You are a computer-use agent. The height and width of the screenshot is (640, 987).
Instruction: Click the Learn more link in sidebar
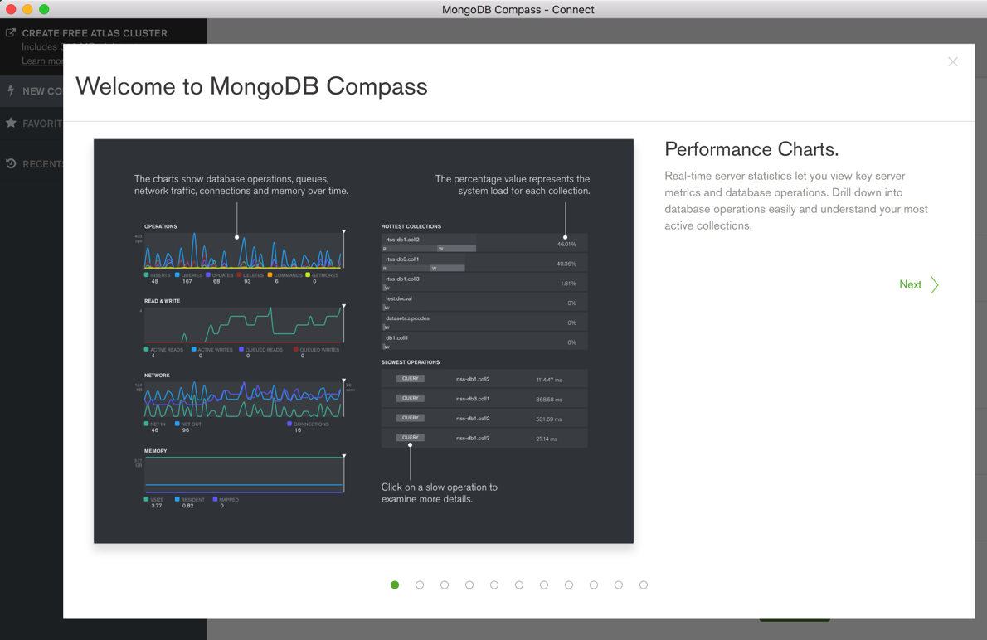coord(42,61)
